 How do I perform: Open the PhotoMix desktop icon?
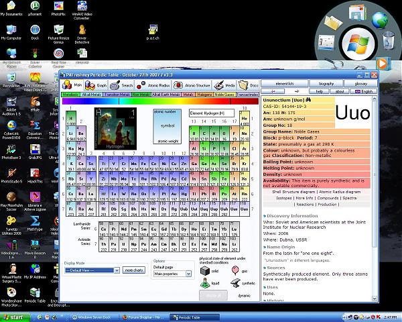point(58,9)
